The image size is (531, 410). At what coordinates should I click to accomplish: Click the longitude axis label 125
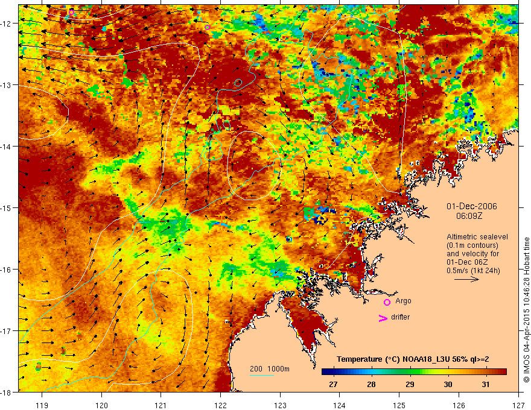point(399,405)
